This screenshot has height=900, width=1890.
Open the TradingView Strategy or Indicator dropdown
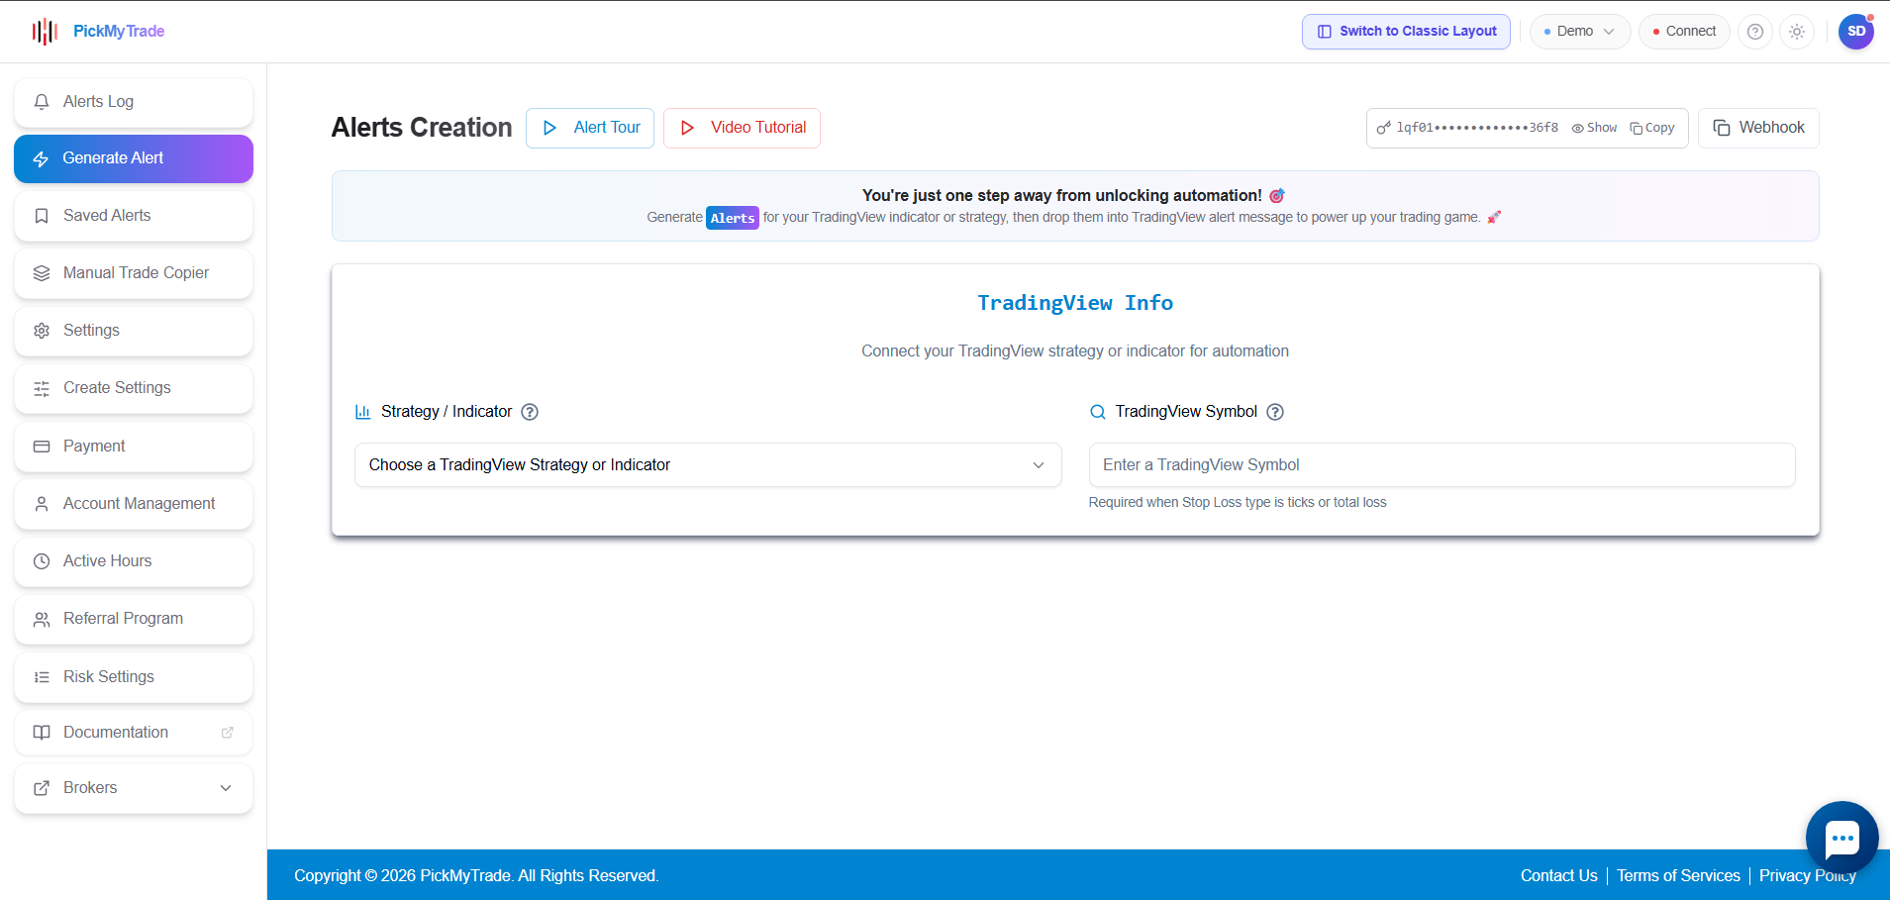pos(706,464)
